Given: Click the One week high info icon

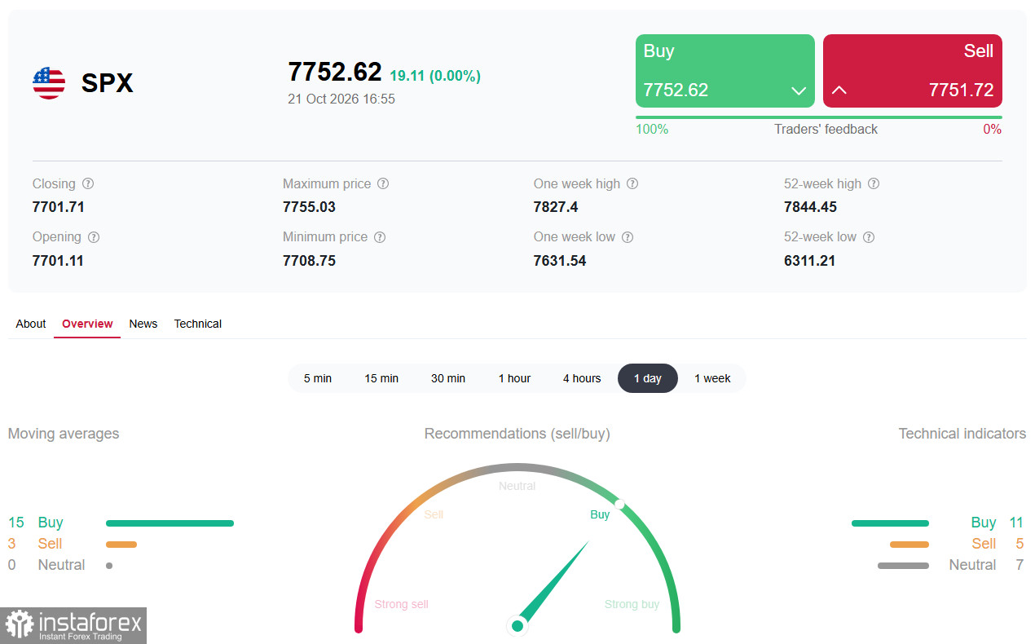Looking at the screenshot, I should click(x=632, y=184).
